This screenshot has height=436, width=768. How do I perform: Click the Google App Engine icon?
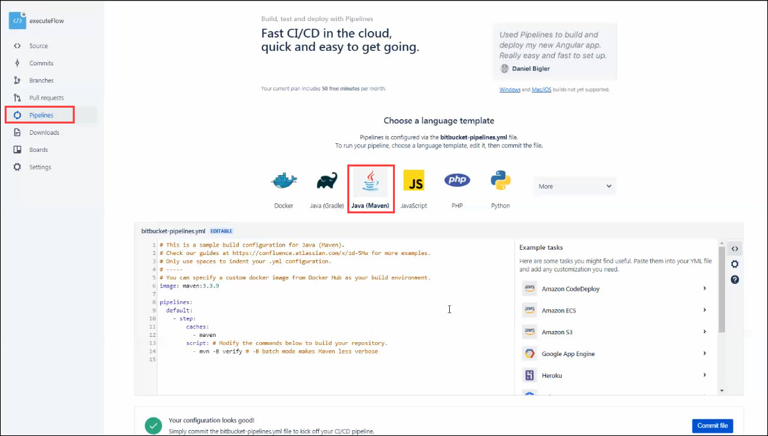[529, 353]
